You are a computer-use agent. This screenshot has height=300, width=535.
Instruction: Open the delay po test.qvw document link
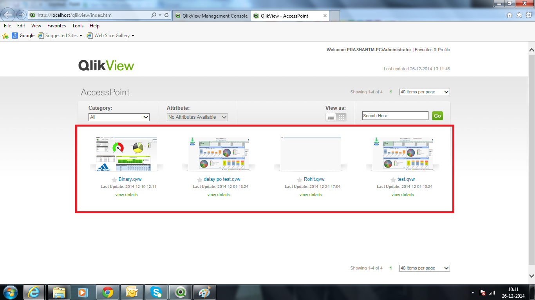[222, 179]
